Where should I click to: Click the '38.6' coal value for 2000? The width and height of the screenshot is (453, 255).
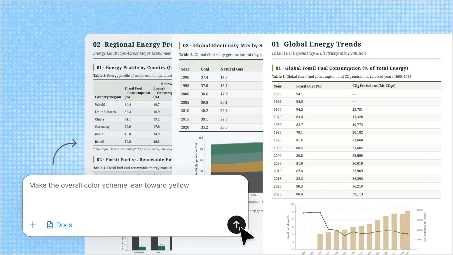[204, 94]
